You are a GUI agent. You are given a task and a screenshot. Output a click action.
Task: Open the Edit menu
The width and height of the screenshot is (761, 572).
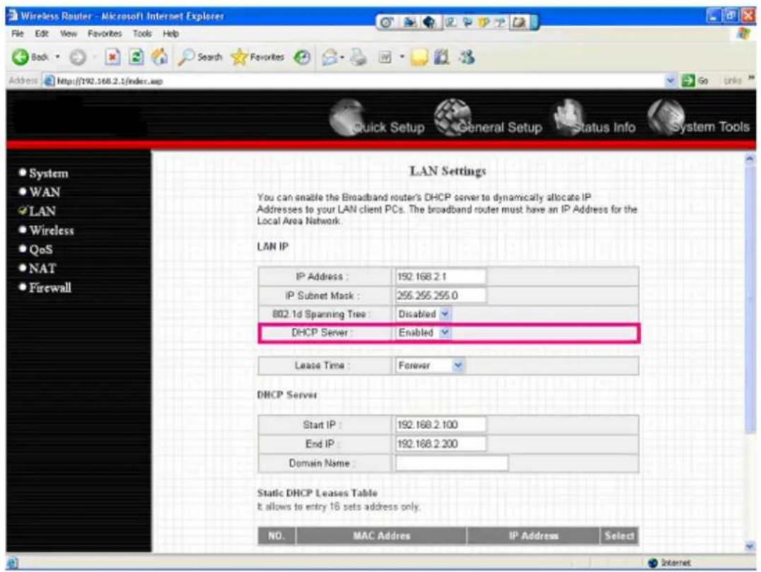tap(41, 33)
